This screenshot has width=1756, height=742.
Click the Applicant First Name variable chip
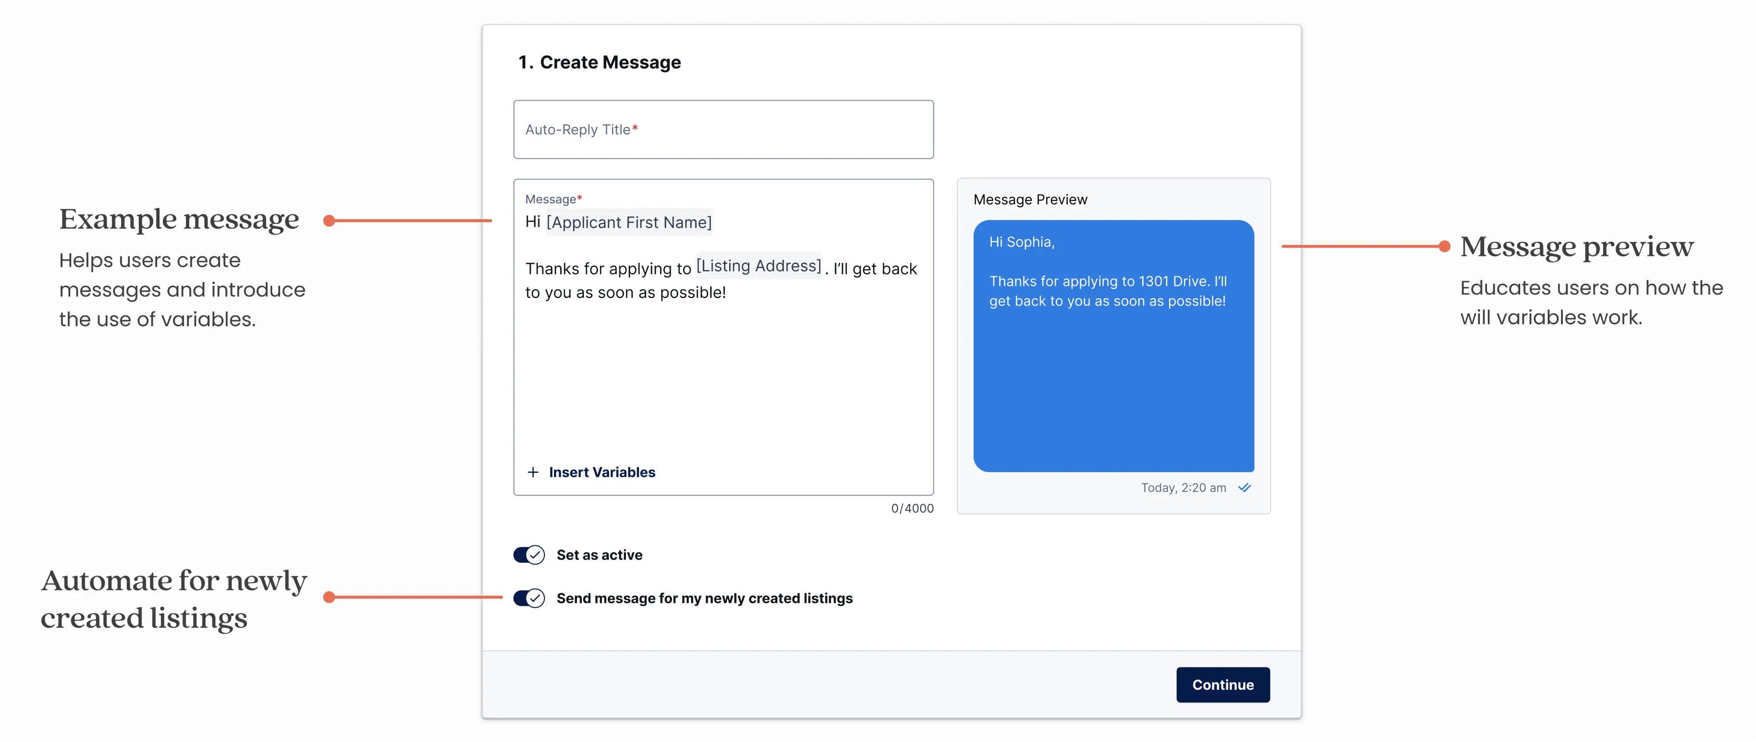629,222
